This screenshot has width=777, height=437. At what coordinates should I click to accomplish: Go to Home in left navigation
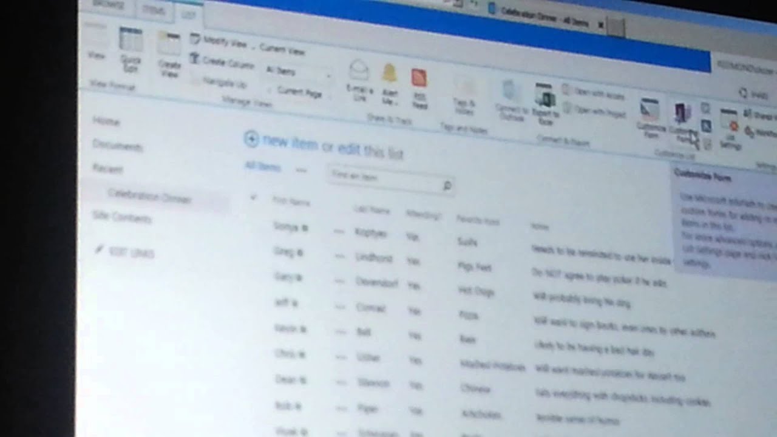click(106, 121)
